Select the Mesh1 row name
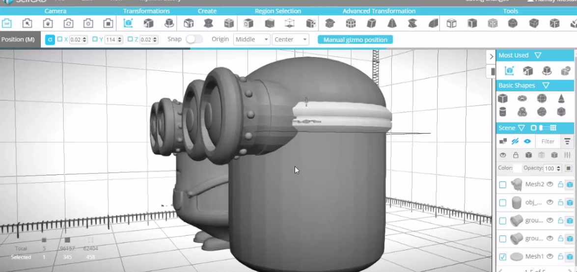This screenshot has height=272, width=577. 534,257
